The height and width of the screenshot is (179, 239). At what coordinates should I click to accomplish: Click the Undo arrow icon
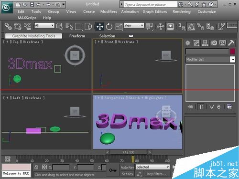click(x=39, y=5)
